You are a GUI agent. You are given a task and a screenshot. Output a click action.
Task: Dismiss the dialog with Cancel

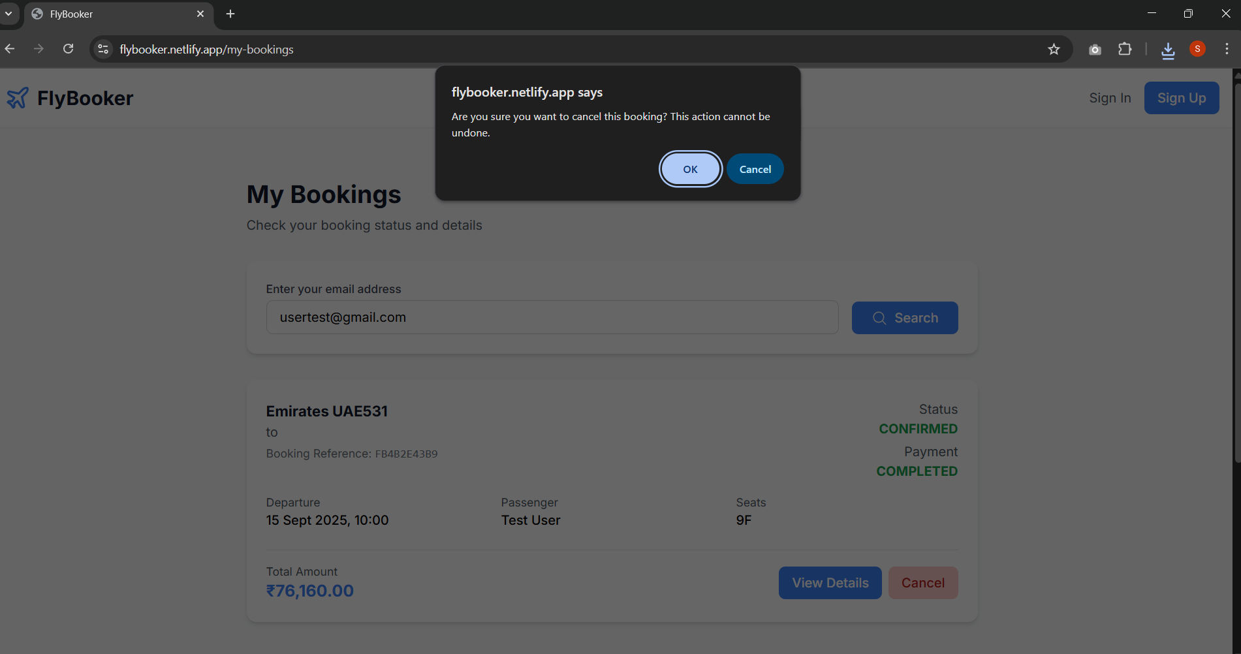pos(755,168)
